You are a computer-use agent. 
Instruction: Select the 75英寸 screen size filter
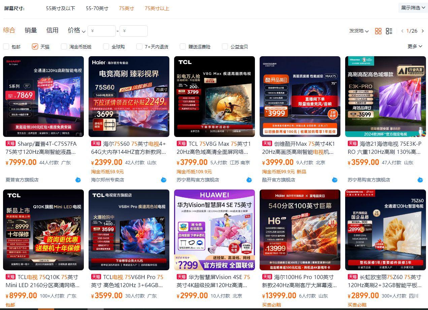click(x=126, y=8)
